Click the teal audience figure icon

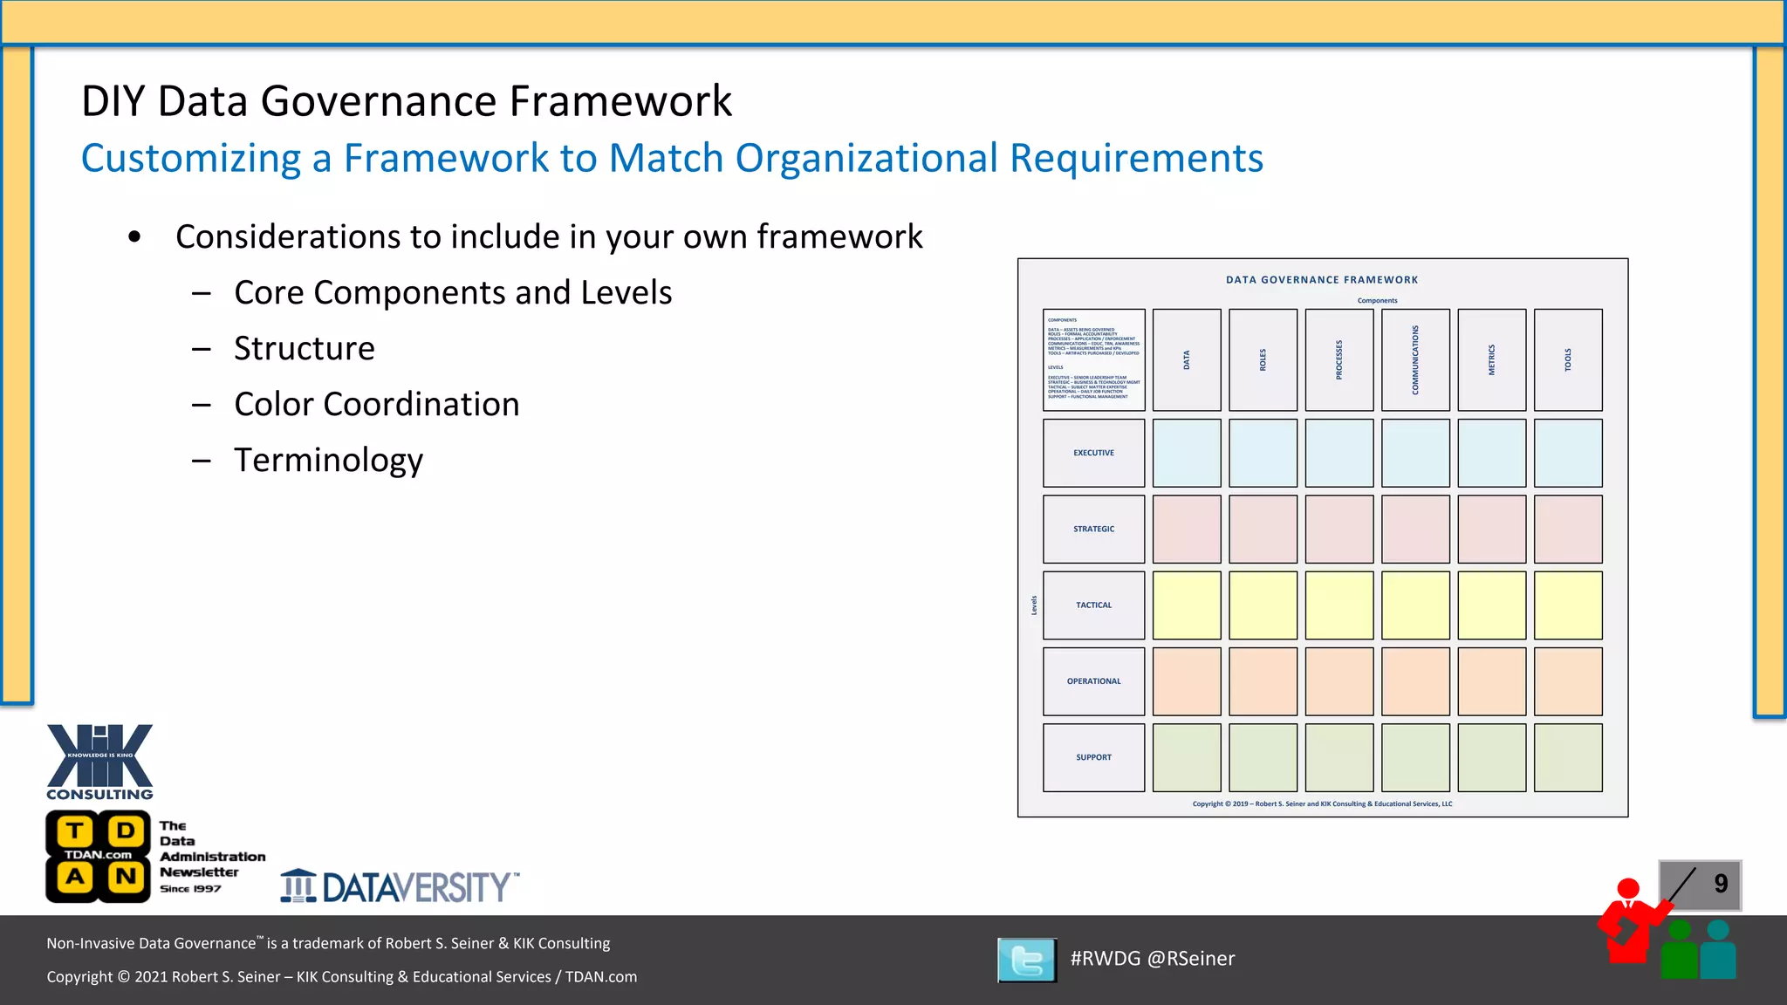click(1718, 950)
